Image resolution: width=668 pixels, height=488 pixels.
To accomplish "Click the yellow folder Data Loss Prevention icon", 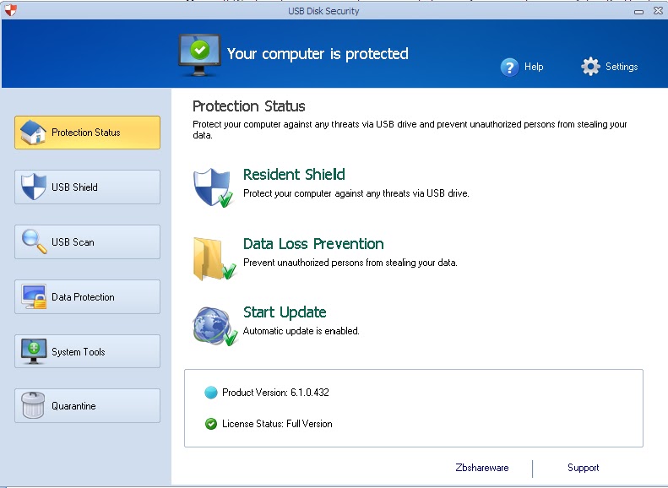I will click(x=215, y=258).
